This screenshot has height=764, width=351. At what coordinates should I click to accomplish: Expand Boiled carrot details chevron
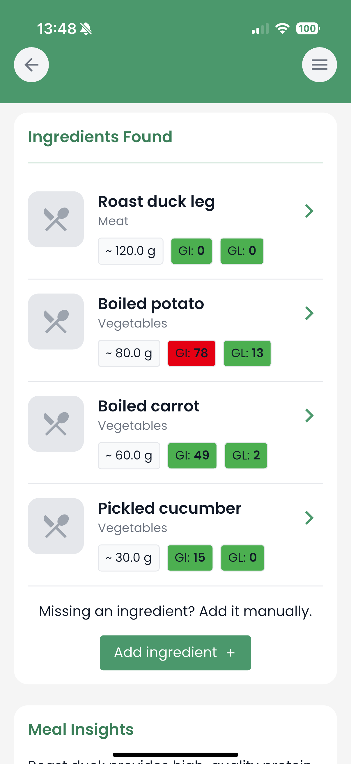(309, 416)
